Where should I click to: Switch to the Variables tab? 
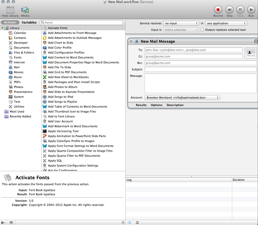coord(29,22)
